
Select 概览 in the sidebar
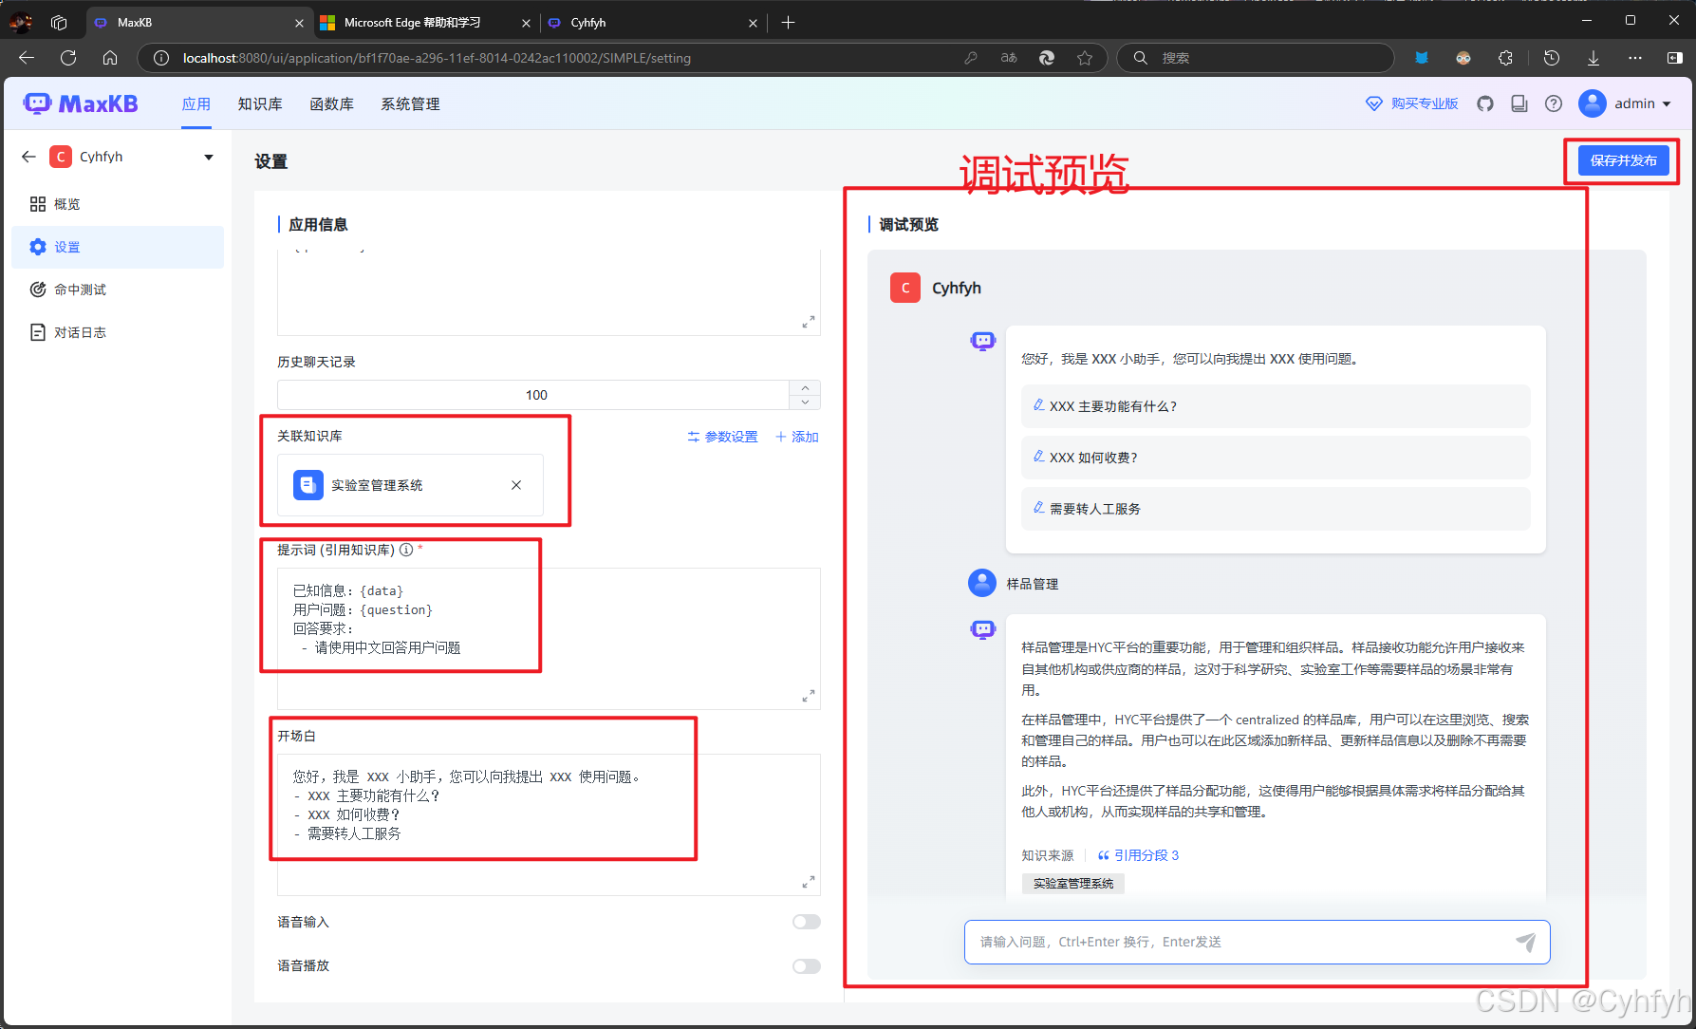(118, 204)
